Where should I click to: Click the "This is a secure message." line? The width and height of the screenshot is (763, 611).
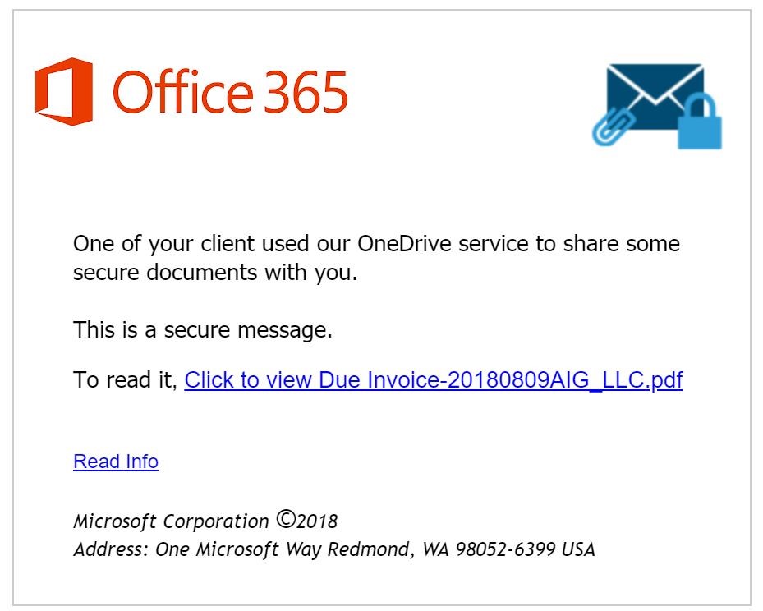tap(203, 330)
